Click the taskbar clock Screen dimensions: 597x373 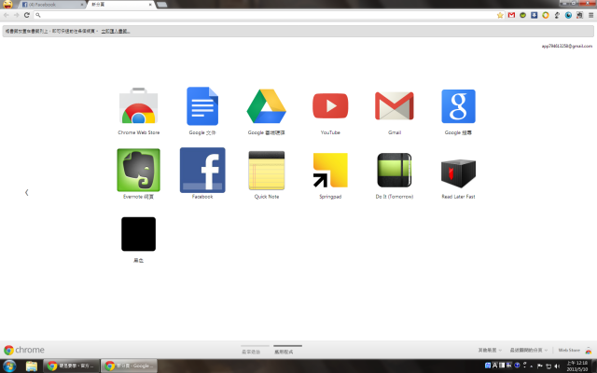577,366
